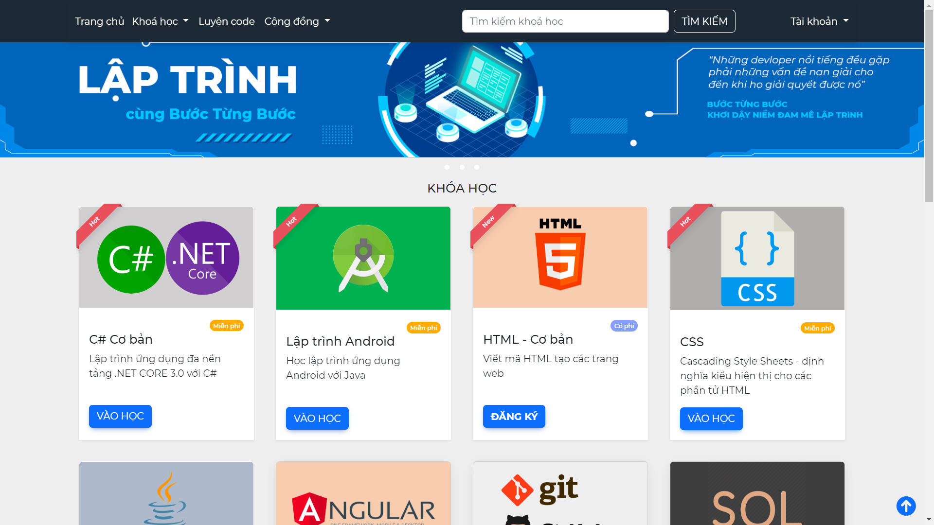The image size is (934, 525).
Task: Select Trang chủ in the navigation bar
Action: [x=99, y=21]
